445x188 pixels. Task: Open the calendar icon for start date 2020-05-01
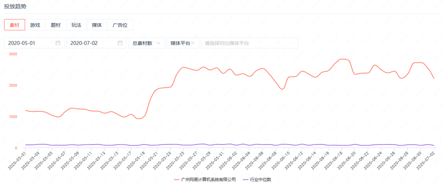tap(58, 43)
